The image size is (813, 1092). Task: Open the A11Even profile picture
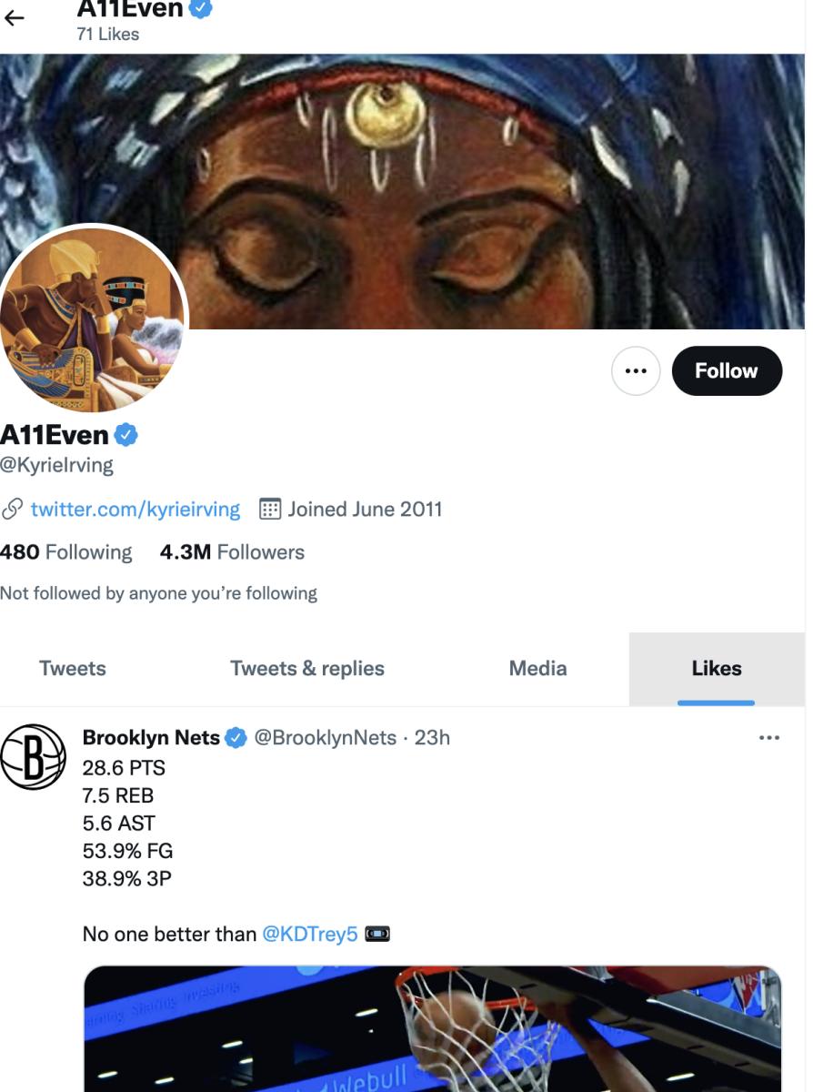(92, 318)
